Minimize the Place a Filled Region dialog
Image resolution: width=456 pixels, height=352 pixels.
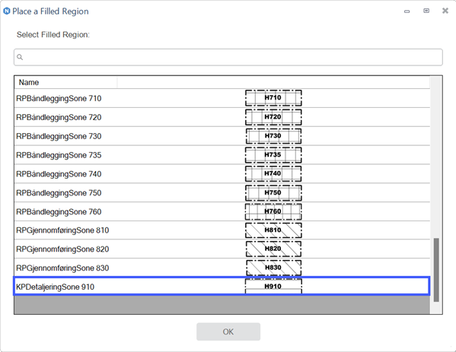pos(407,11)
